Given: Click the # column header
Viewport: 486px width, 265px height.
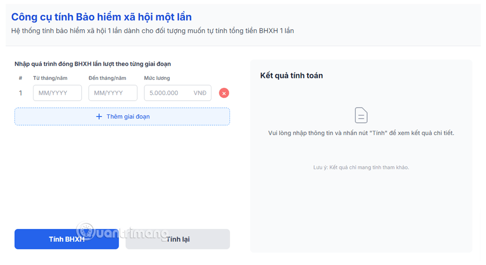Looking at the screenshot, I should point(20,78).
